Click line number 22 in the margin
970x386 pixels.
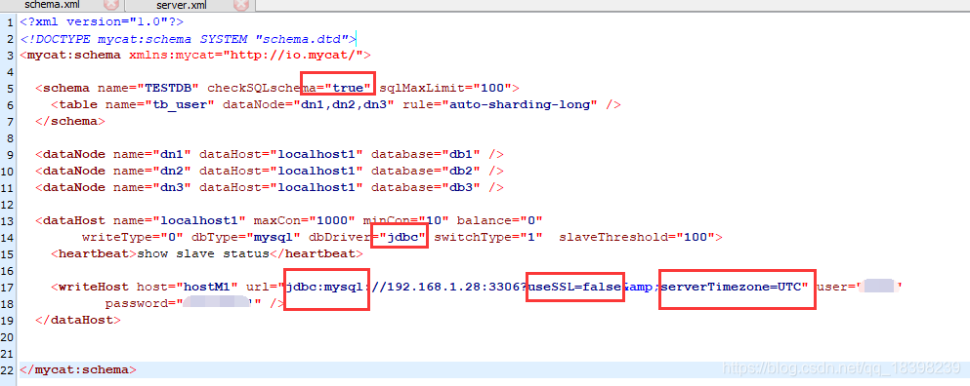tap(8, 370)
